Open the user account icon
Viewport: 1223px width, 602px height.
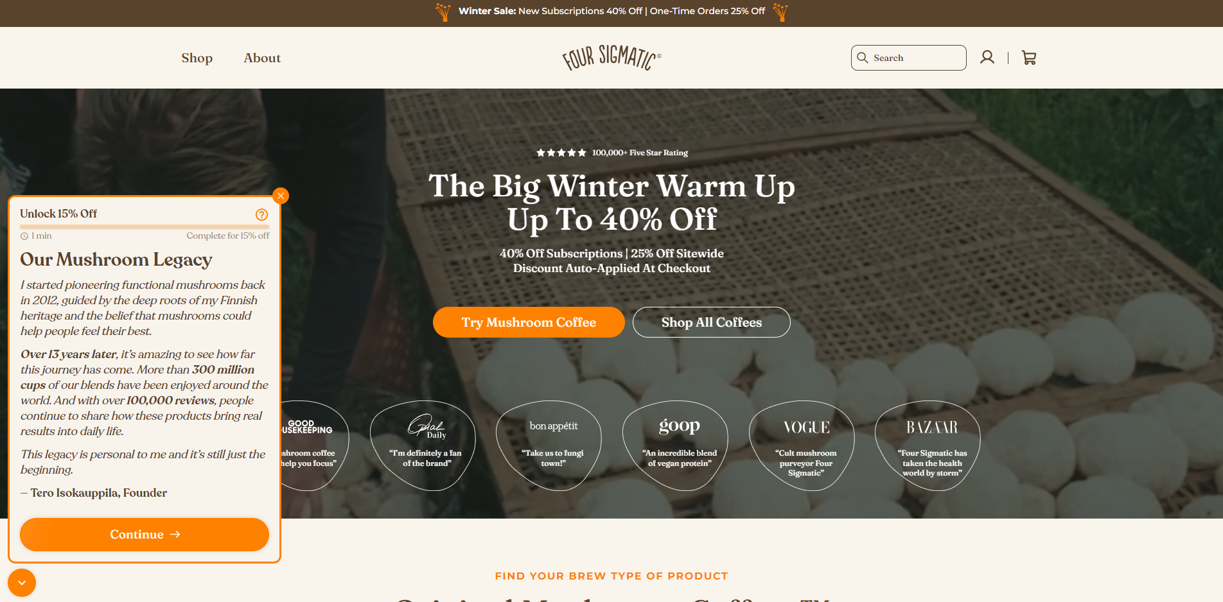tap(987, 58)
